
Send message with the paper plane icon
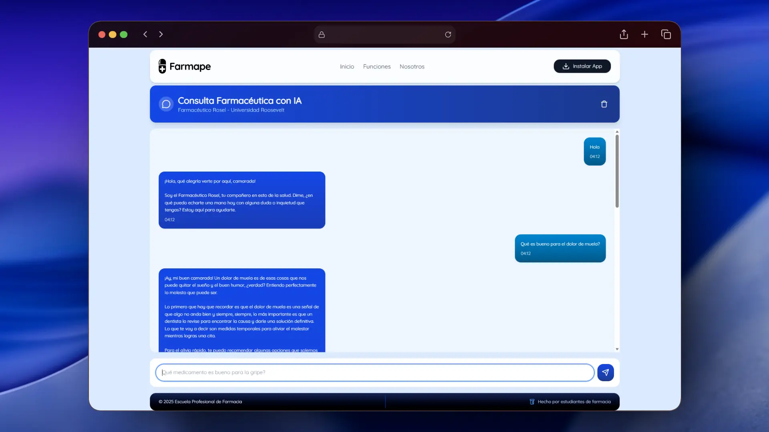click(605, 372)
